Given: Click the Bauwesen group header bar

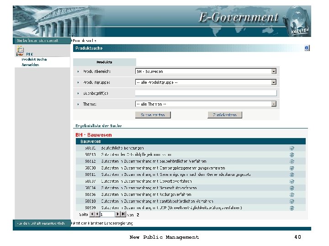Looking at the screenshot, I should (x=191, y=141).
